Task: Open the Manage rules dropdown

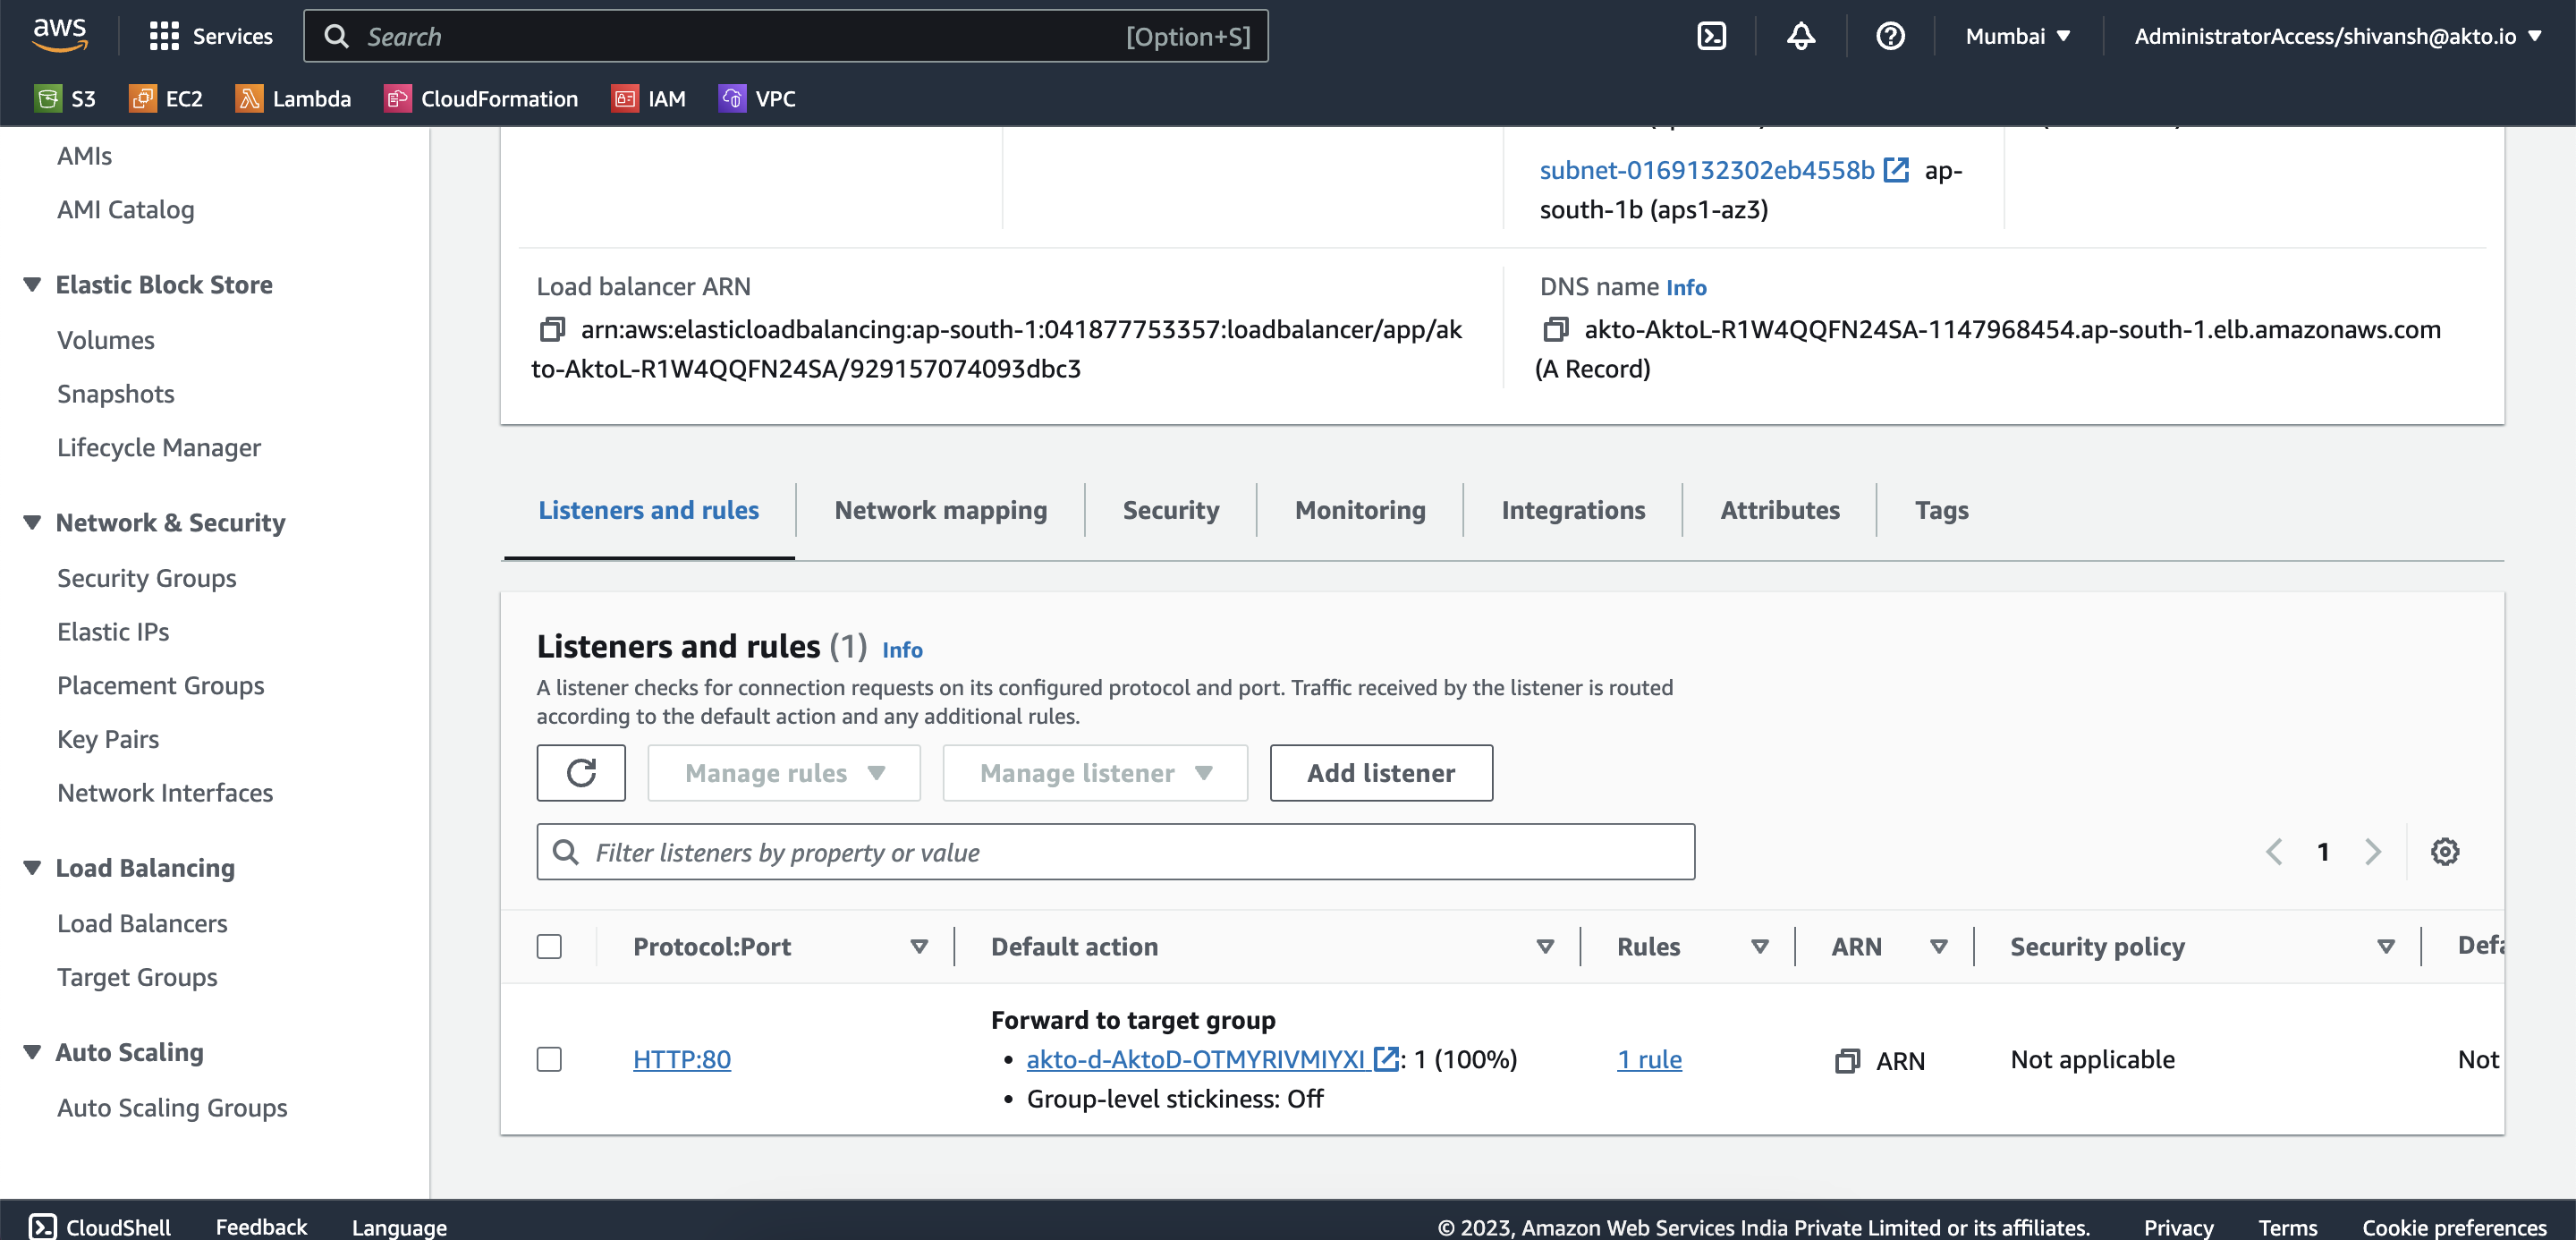Action: point(783,772)
